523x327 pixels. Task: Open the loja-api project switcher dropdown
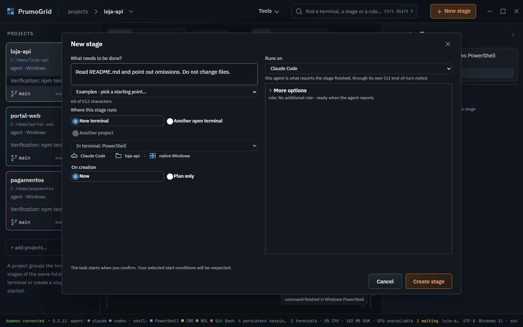131,12
